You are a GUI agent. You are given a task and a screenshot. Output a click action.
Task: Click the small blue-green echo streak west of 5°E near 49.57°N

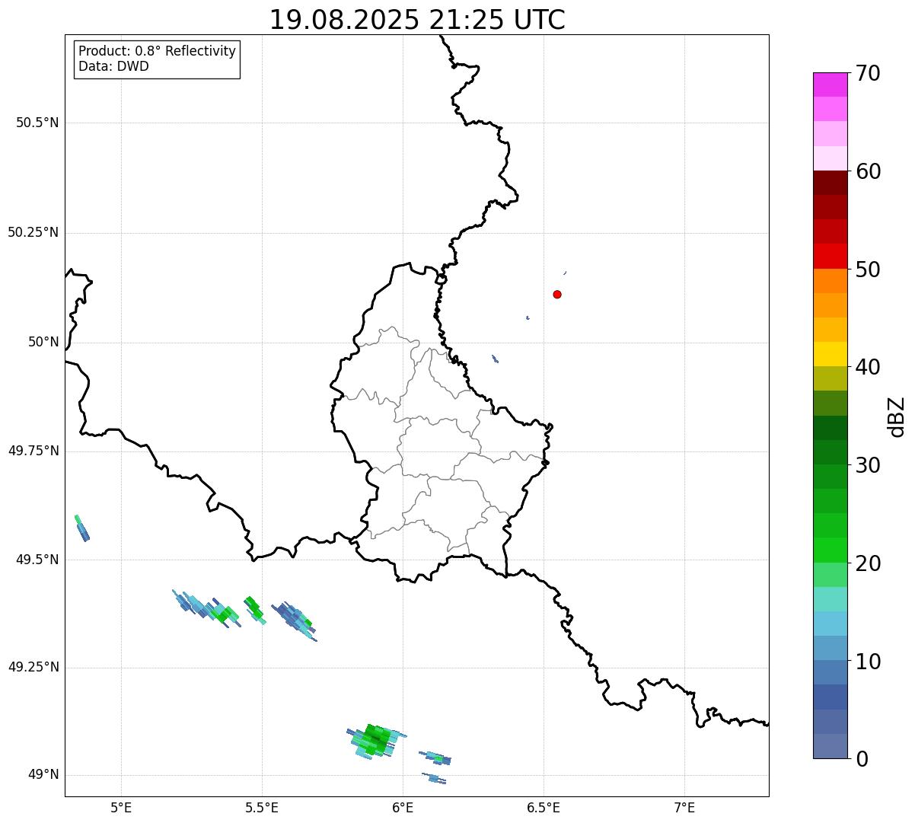coord(81,528)
